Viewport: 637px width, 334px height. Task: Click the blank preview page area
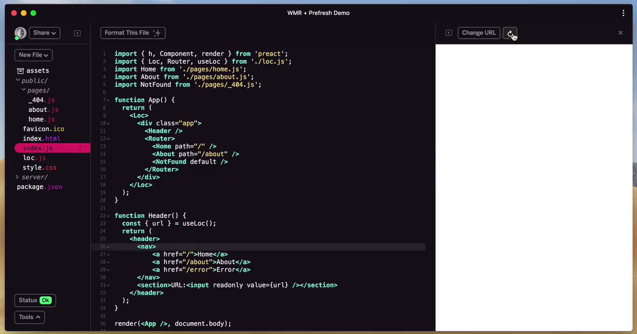(x=535, y=187)
